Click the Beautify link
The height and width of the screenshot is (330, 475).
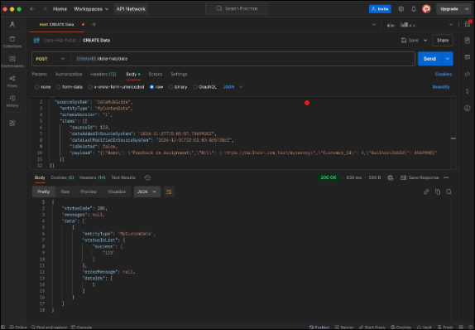tap(441, 87)
